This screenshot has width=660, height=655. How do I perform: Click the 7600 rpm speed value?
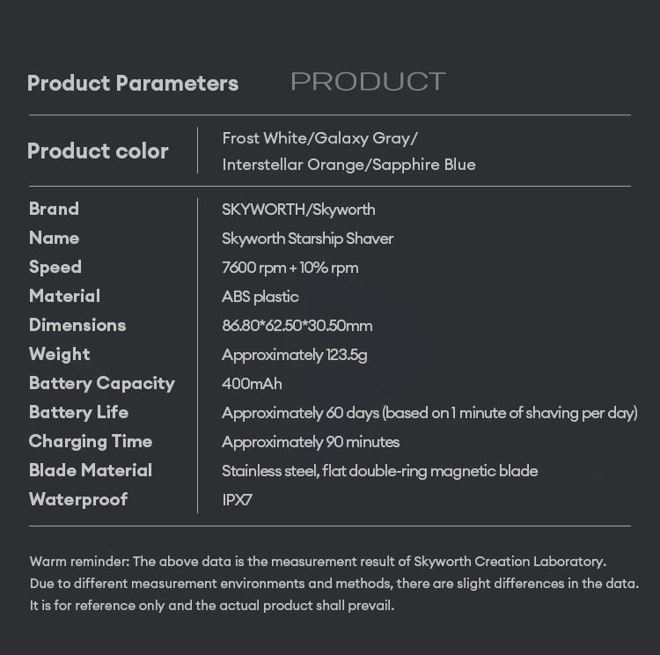[290, 268]
